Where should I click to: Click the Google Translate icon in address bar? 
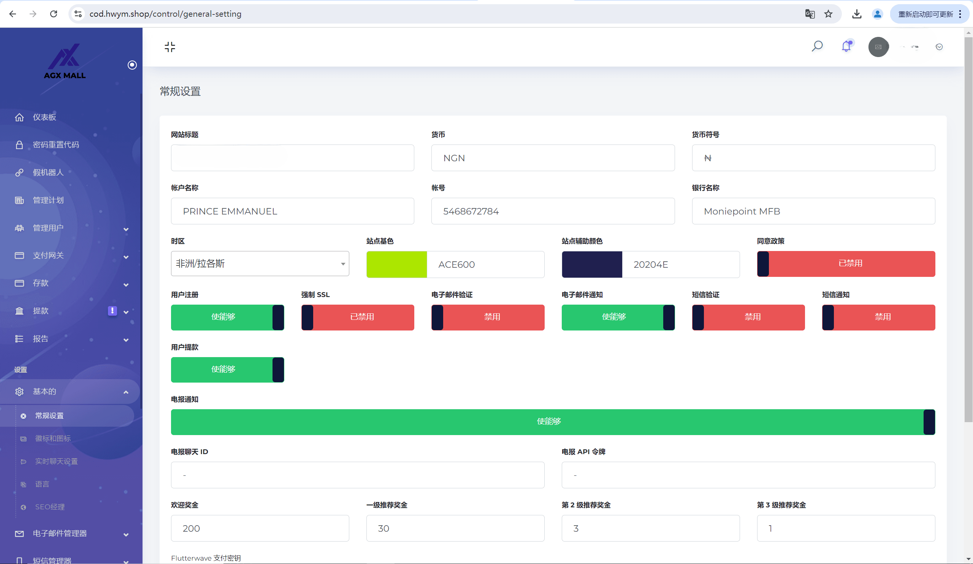pos(810,14)
